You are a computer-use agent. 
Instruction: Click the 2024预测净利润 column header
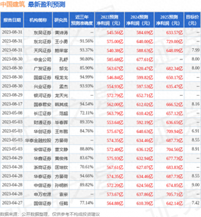[139, 20]
